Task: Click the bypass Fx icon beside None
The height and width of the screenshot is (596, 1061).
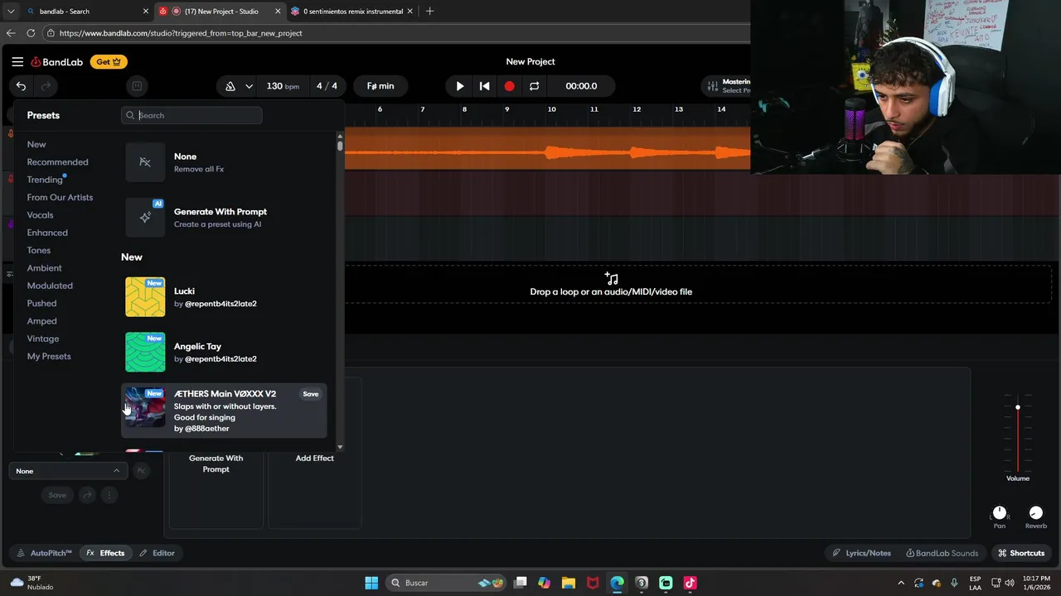Action: coord(141,471)
